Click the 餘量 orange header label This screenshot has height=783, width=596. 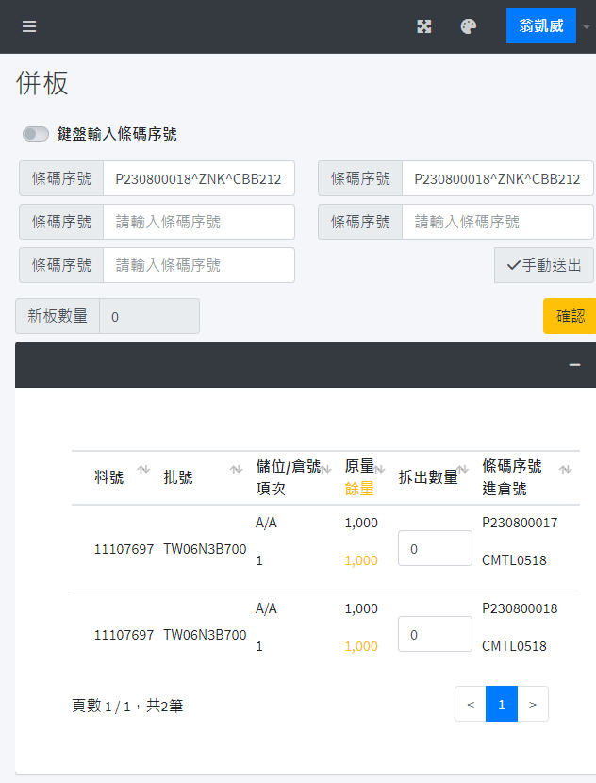point(359,489)
